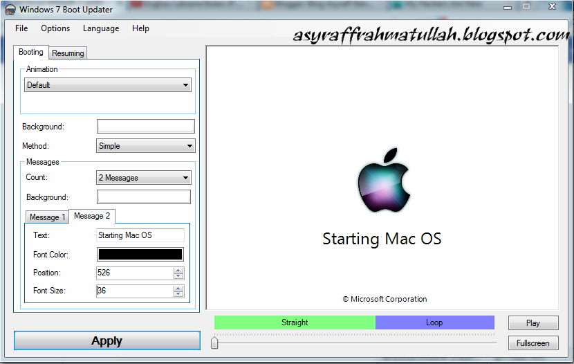Click the Starting Mac OS preview text
The width and height of the screenshot is (574, 364).
tap(382, 239)
